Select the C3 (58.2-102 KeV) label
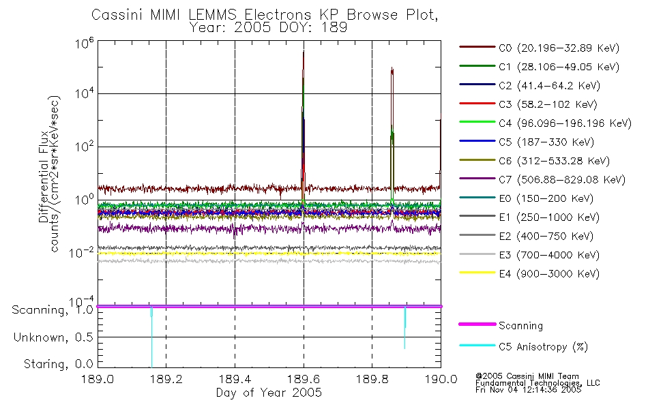The width and height of the screenshot is (648, 409). (x=548, y=104)
